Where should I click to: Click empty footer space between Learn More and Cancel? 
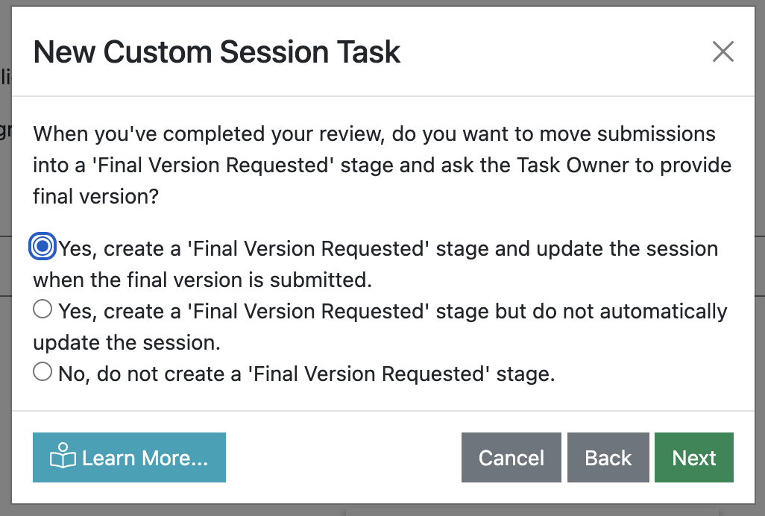point(343,458)
